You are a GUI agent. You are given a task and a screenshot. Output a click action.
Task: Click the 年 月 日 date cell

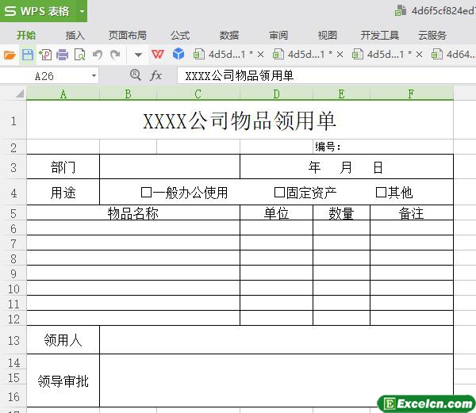[x=347, y=167]
